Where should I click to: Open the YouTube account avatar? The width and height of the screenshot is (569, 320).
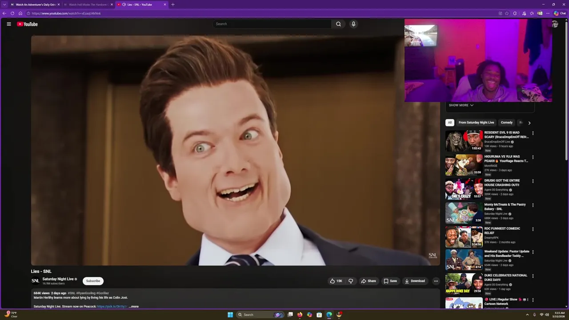coord(555,24)
